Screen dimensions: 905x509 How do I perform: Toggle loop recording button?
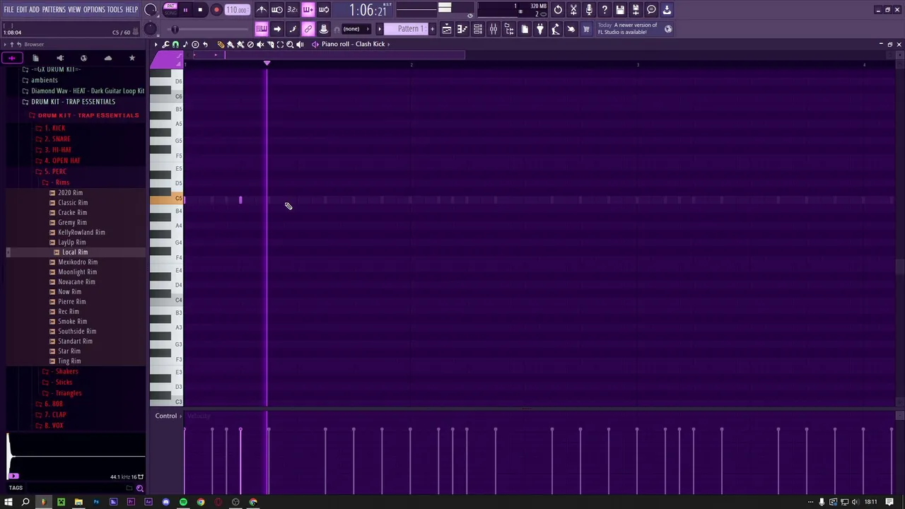tap(323, 10)
